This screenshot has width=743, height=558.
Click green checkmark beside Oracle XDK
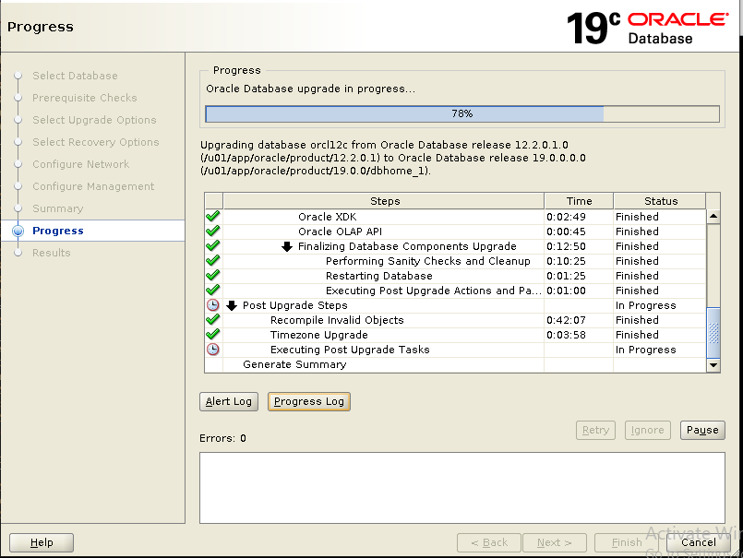(213, 217)
